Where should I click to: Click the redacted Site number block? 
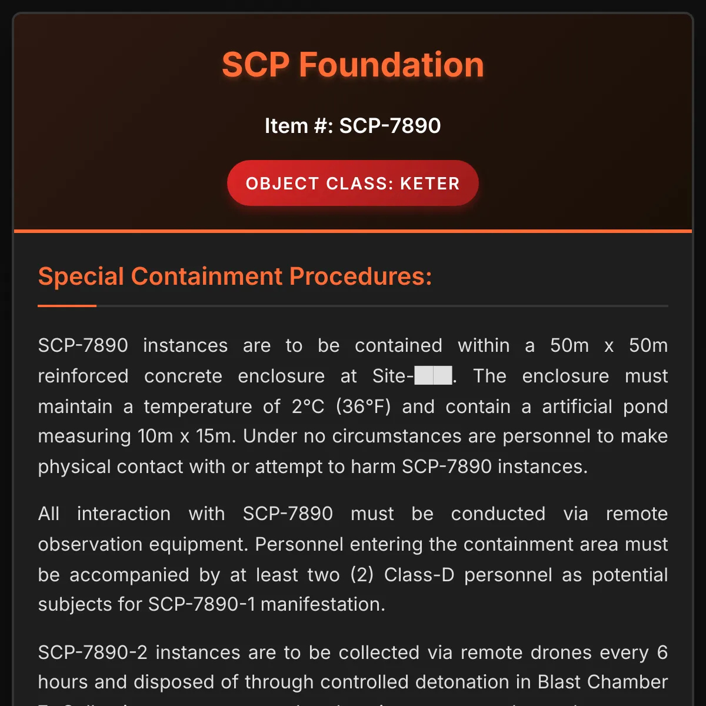[x=434, y=375]
